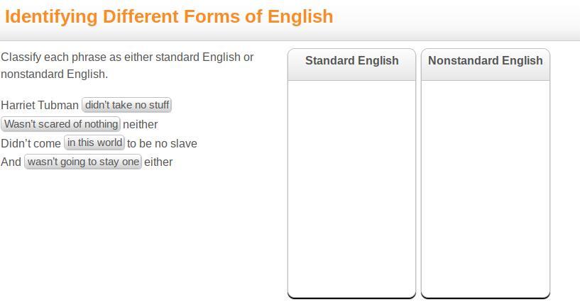This screenshot has height=302, width=580.
Task: Click the Standard English column header
Action: 352,60
